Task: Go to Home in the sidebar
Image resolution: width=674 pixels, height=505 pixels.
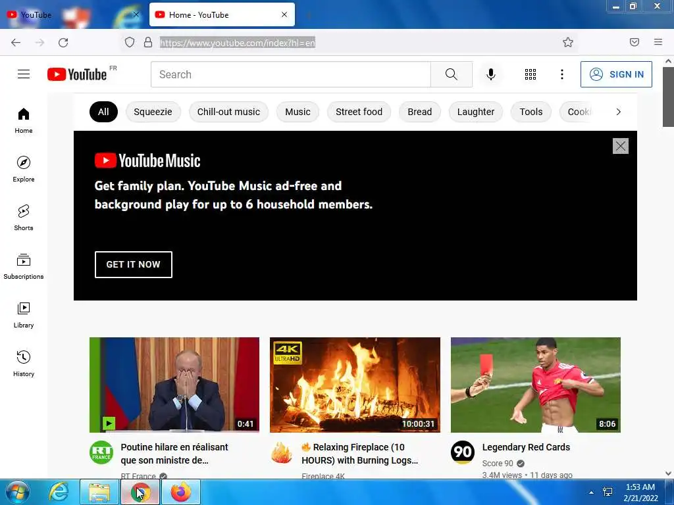Action: (x=24, y=121)
